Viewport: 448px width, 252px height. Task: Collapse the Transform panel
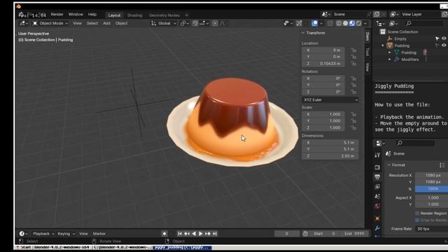(303, 33)
